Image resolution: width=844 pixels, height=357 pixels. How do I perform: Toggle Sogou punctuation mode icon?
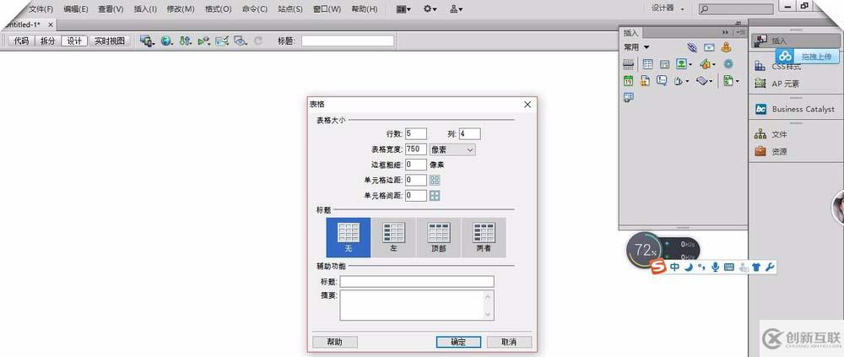click(x=701, y=267)
